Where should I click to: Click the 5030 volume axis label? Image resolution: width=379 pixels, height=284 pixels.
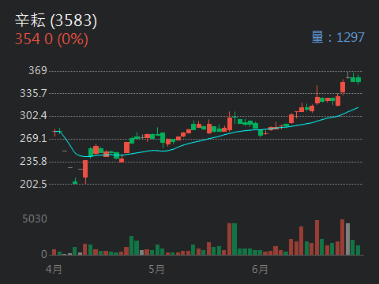pyautogui.click(x=35, y=219)
